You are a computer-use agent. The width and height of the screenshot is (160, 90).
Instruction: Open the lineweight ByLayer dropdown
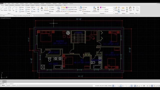tap(106, 9)
